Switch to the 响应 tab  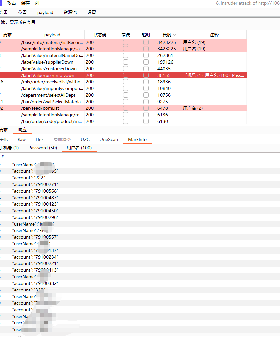[22, 130]
